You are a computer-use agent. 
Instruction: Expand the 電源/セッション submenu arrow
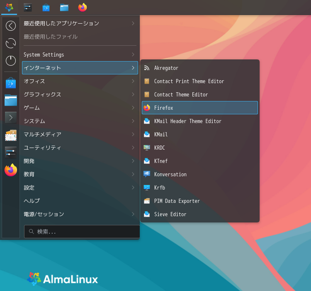click(x=133, y=214)
